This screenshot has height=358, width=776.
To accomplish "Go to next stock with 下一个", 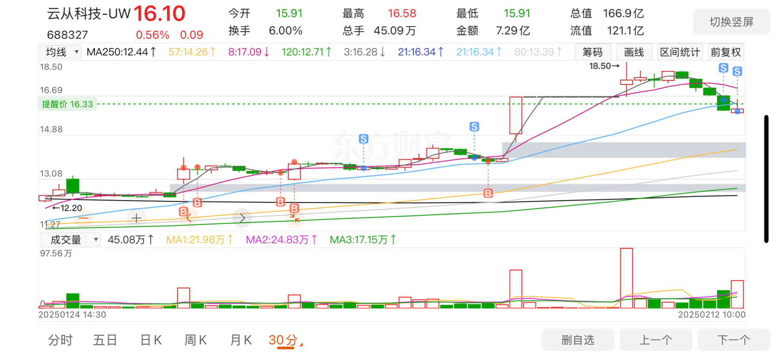I will [x=734, y=340].
